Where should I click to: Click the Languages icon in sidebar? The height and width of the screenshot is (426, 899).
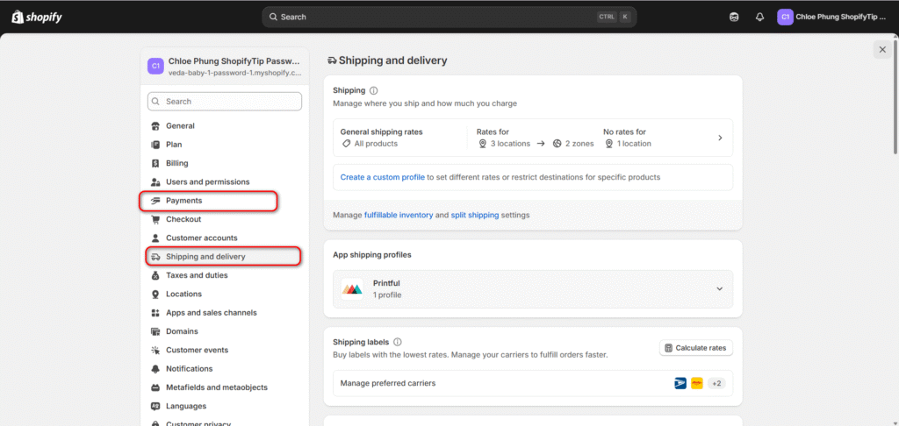(155, 407)
